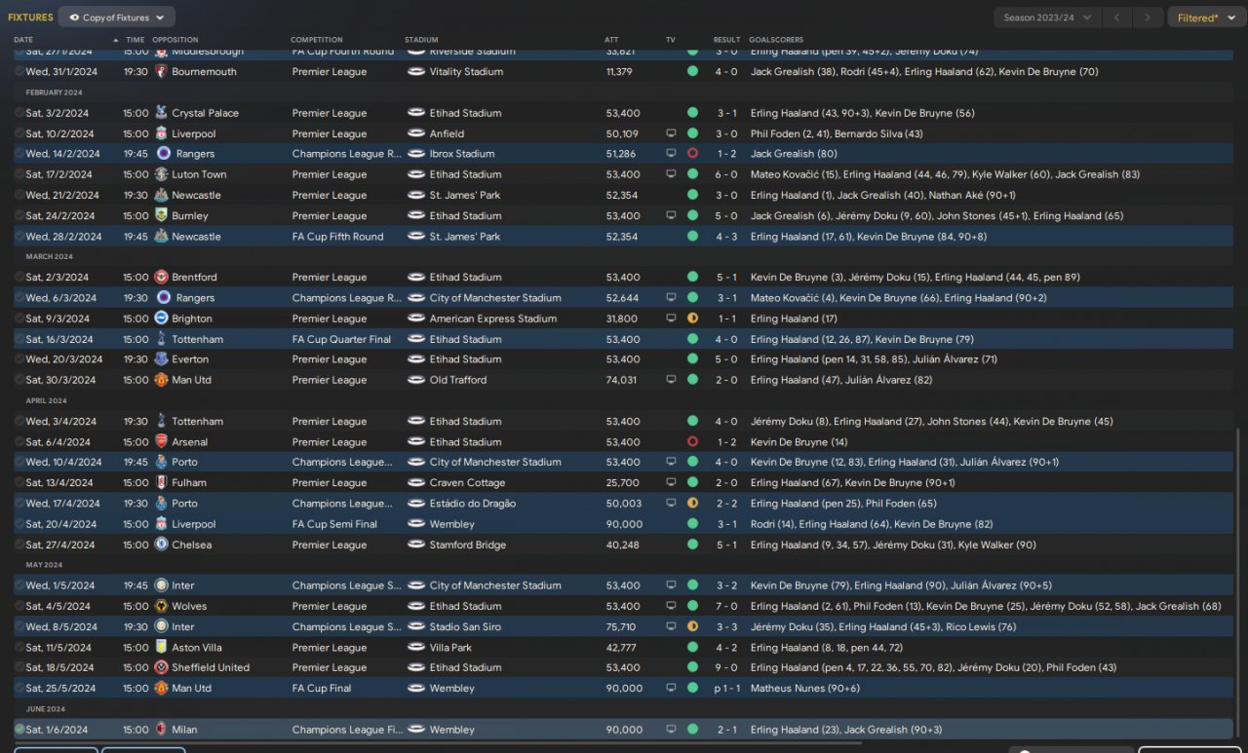This screenshot has width=1248, height=753.
Task: Click the Milan club badge
Action: [x=162, y=730]
